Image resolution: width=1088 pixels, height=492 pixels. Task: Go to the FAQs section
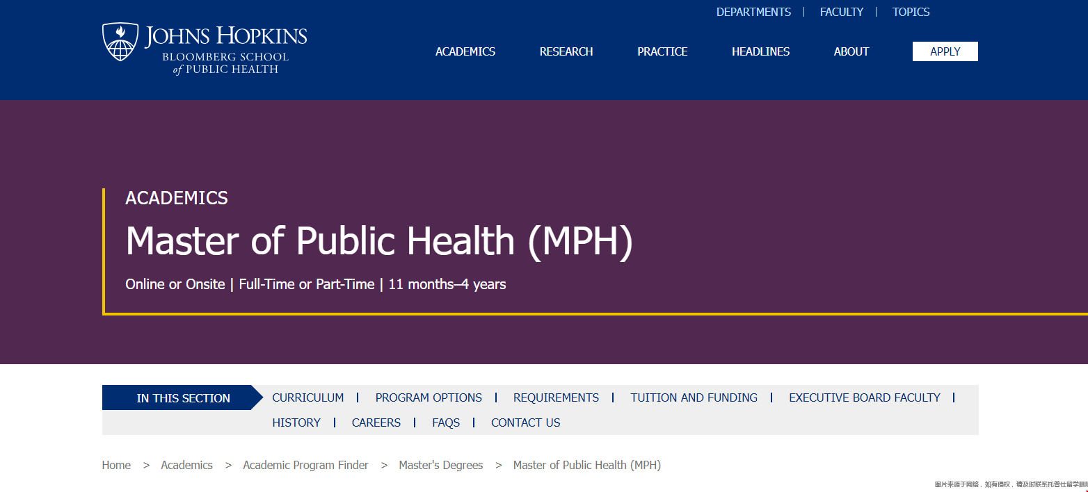pyautogui.click(x=446, y=423)
